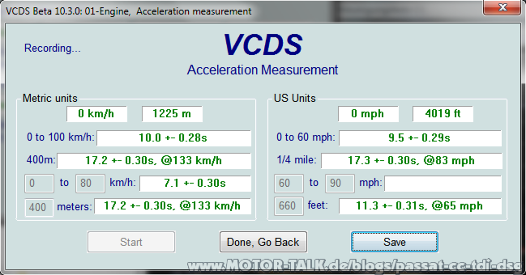Click the 1225 m distance display
Image resolution: width=526 pixels, height=275 pixels.
[172, 114]
